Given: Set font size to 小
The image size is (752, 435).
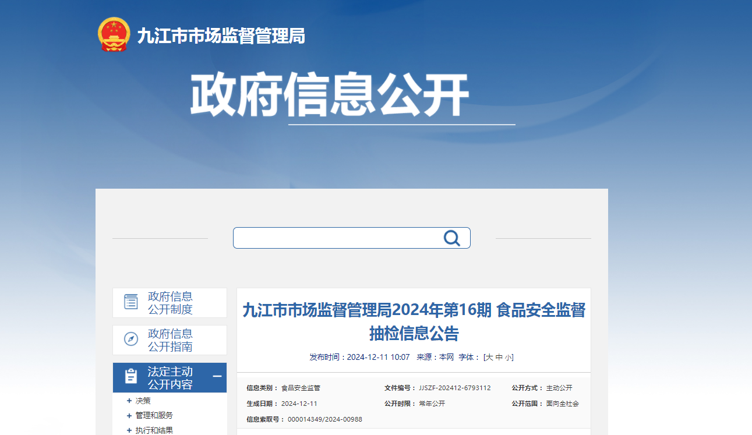Looking at the screenshot, I should click(509, 357).
